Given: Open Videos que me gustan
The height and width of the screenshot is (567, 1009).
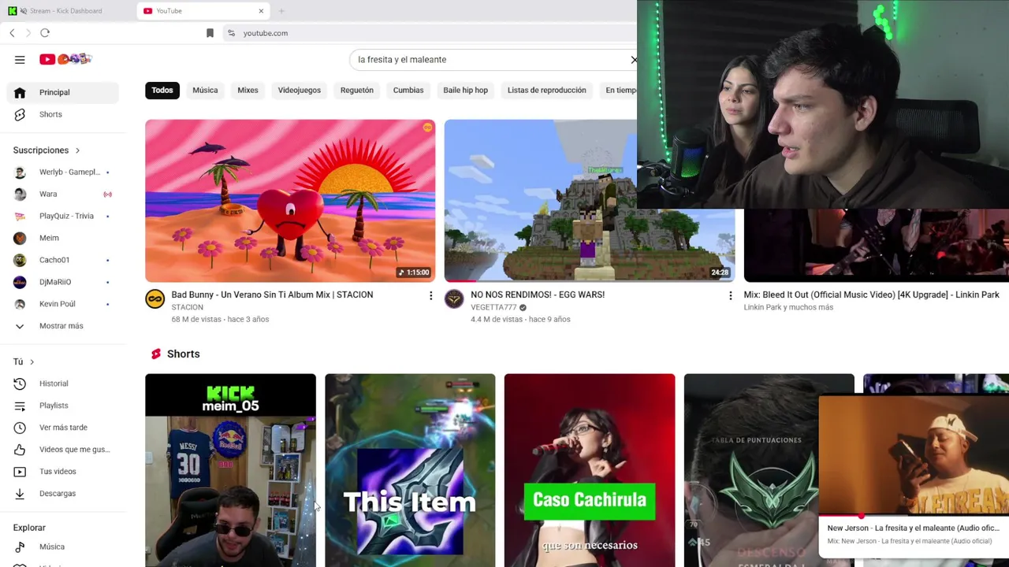Looking at the screenshot, I should click(x=63, y=450).
